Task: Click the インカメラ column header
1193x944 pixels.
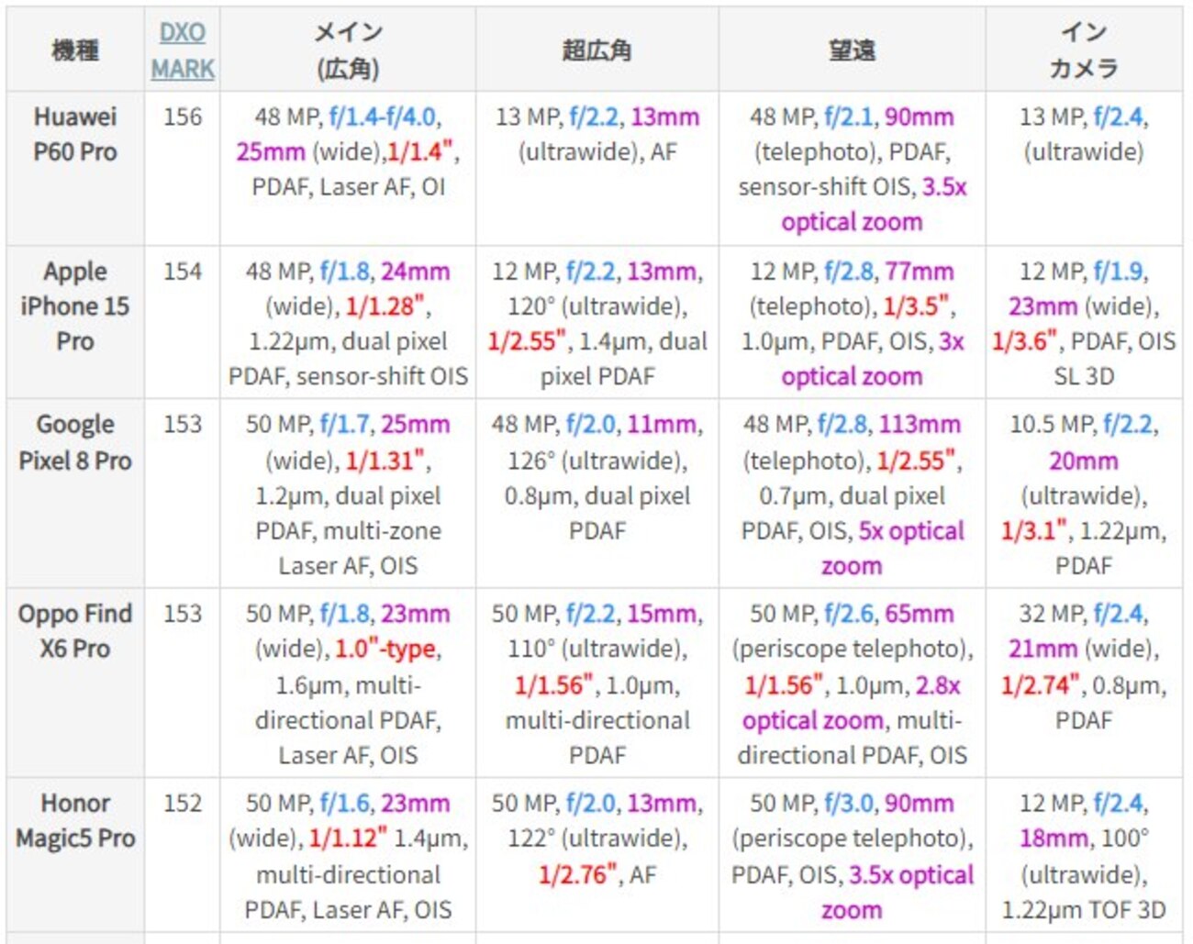Action: tap(1084, 50)
